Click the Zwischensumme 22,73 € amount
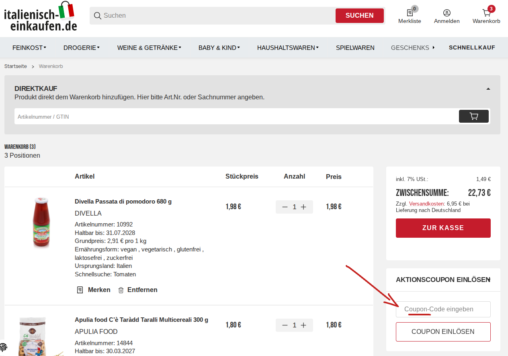Screen dimensions: 508x356 [x=479, y=193]
